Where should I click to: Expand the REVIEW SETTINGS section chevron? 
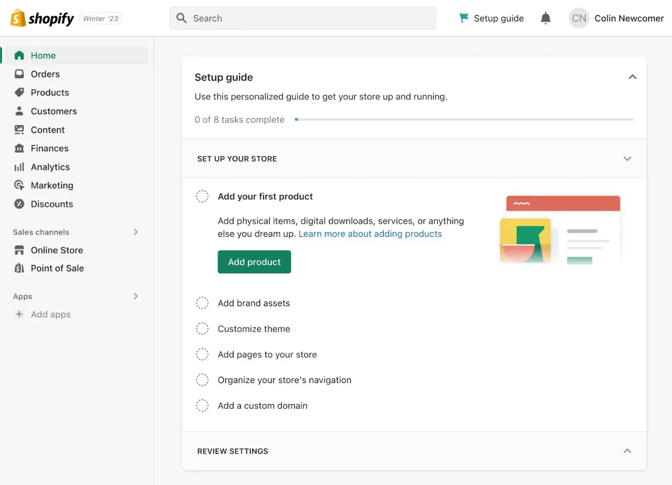[627, 451]
